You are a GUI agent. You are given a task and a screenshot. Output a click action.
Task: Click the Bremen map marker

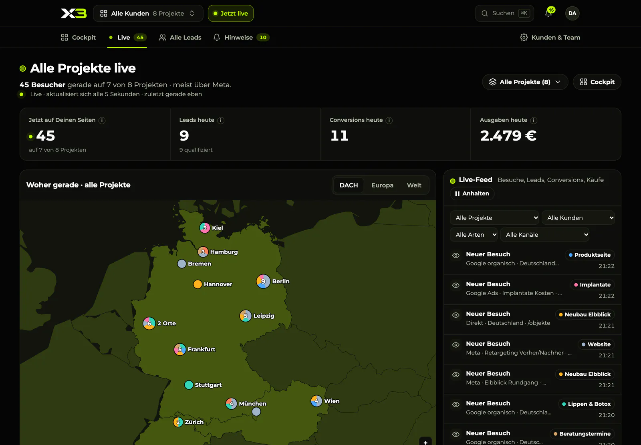pyautogui.click(x=181, y=264)
